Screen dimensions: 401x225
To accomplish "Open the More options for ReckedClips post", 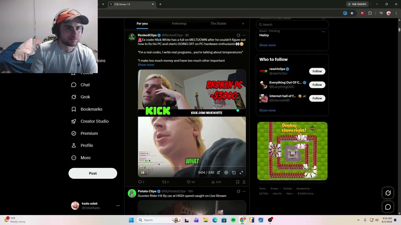I will pyautogui.click(x=244, y=35).
